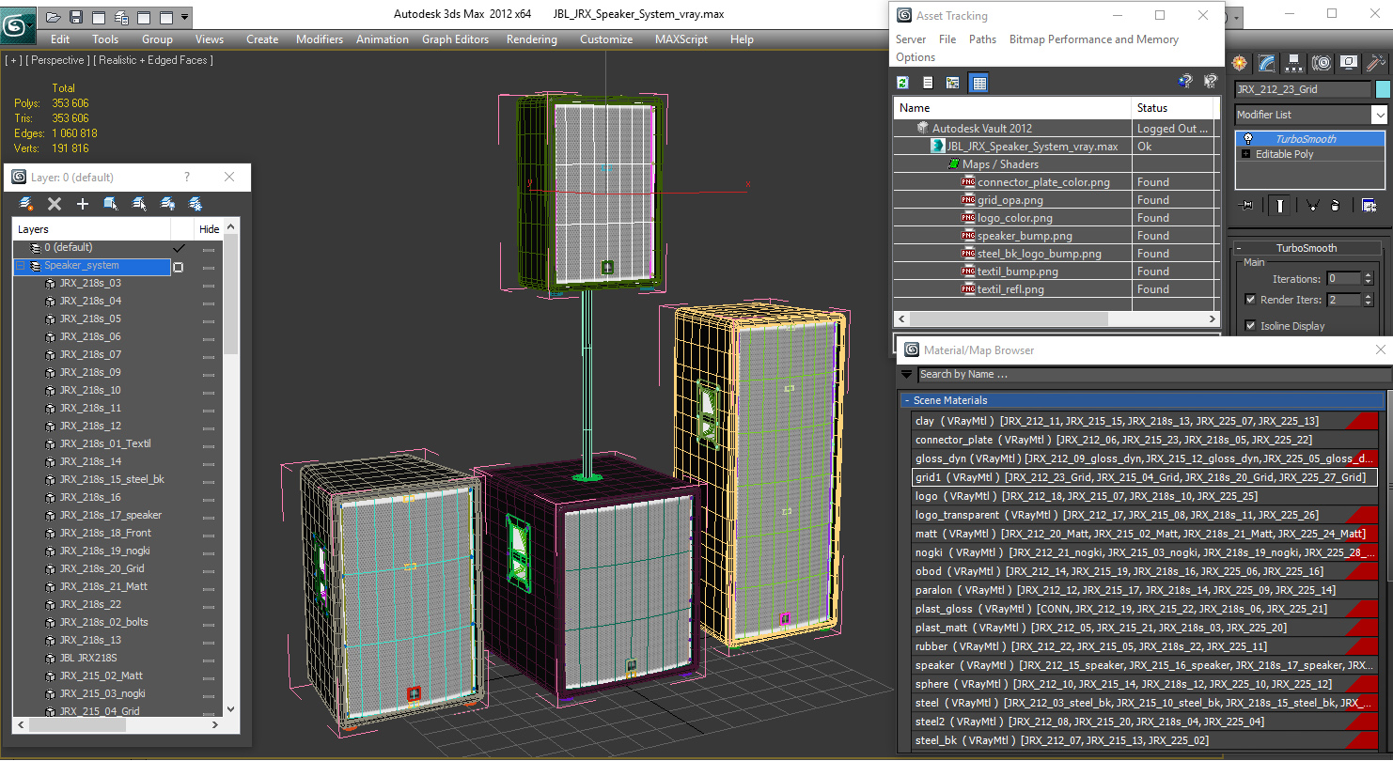Click the object color swatch beside name field

pos(1383,89)
